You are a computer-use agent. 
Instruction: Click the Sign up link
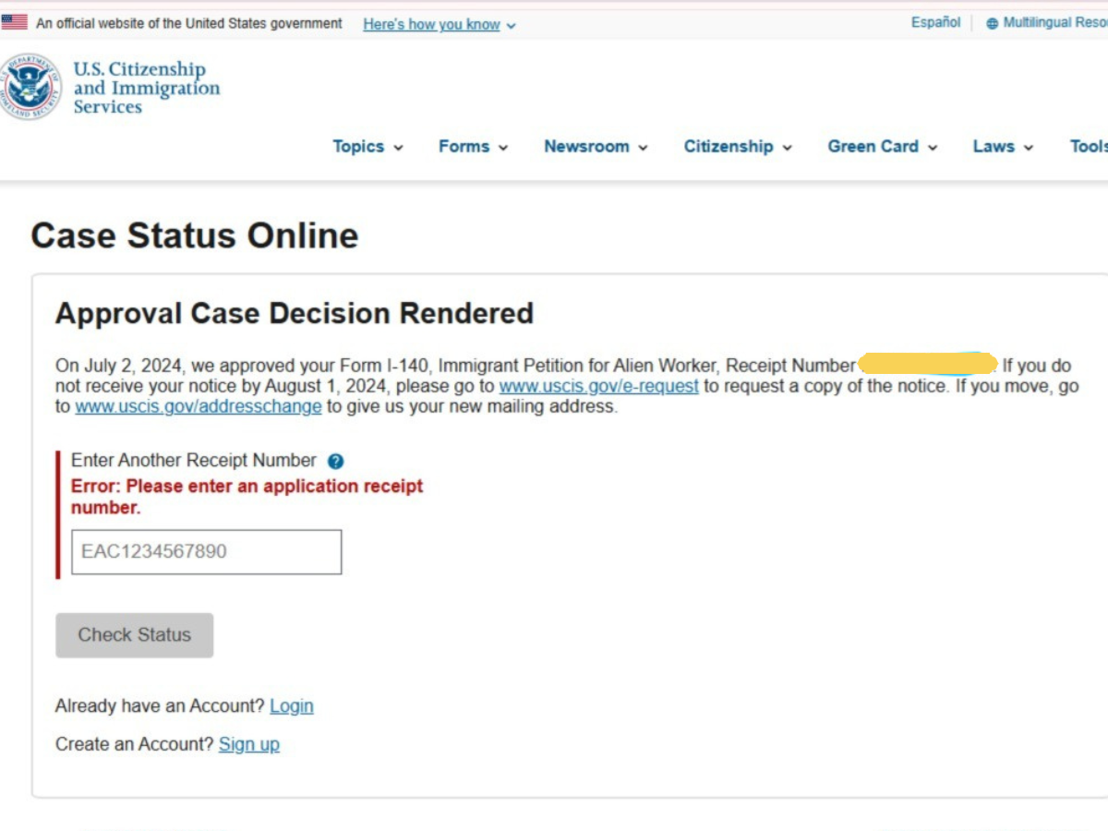point(248,744)
